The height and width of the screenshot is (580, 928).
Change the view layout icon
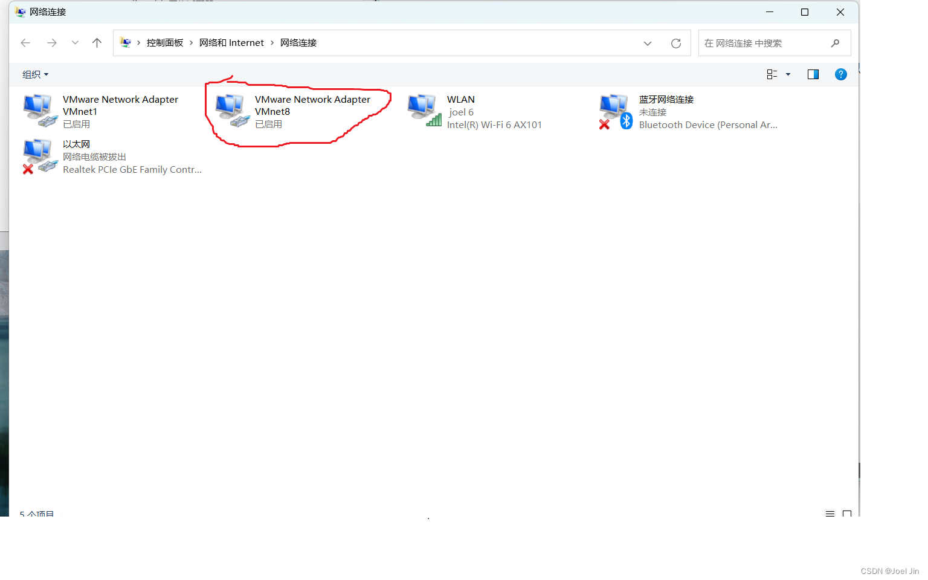772,74
